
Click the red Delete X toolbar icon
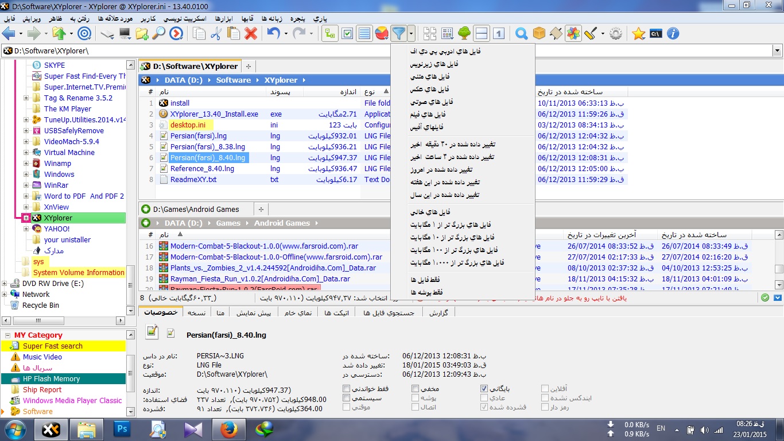click(x=250, y=34)
